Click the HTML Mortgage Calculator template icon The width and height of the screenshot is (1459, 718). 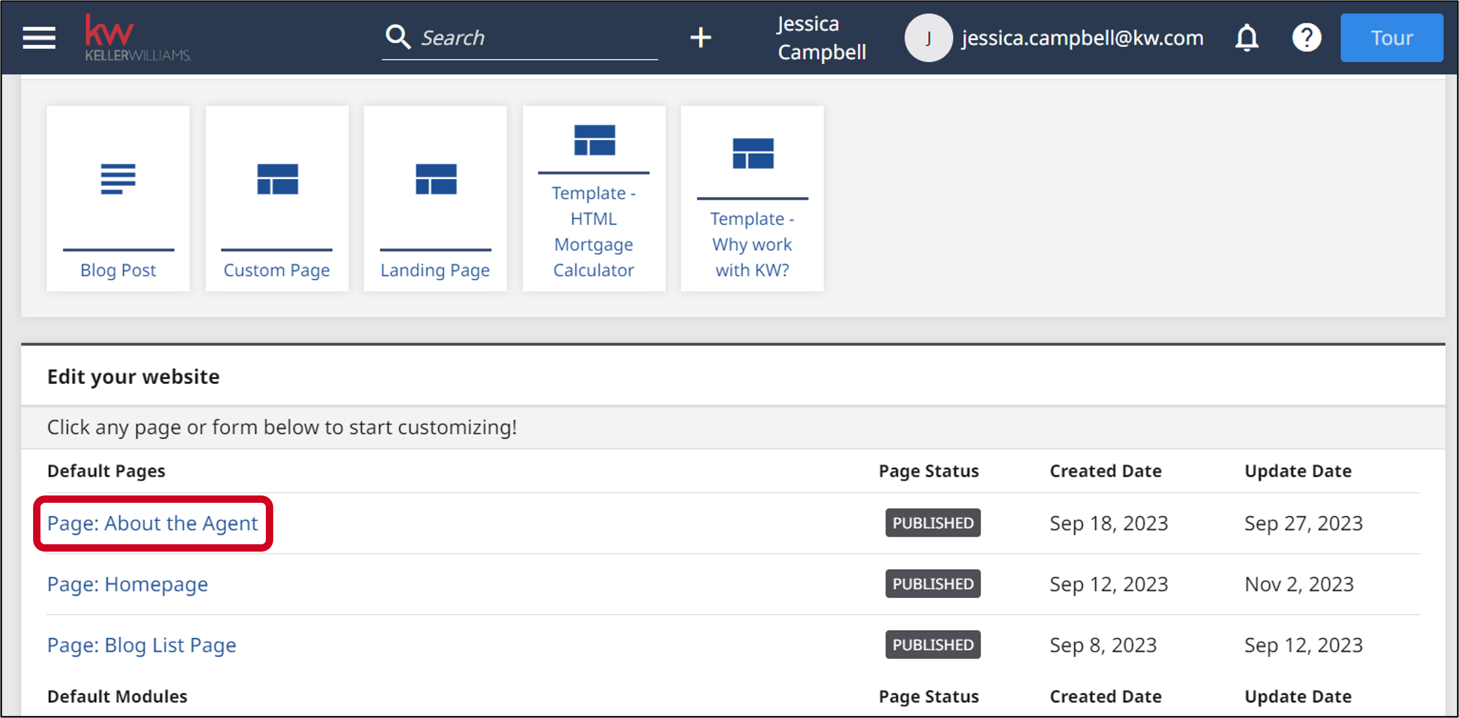click(594, 140)
